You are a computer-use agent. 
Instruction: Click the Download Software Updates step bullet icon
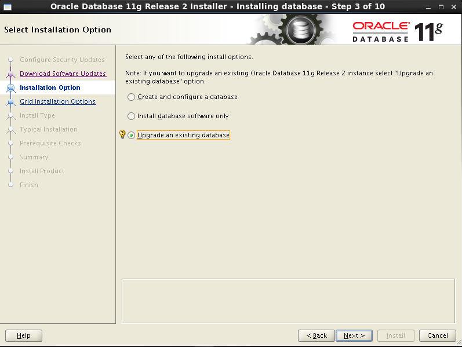[x=11, y=74]
